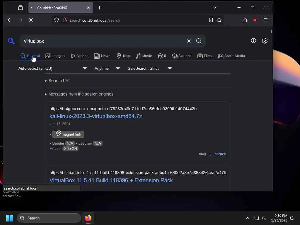The image size is (300, 225).
Task: Open network status tray icon
Action: [x=257, y=218]
